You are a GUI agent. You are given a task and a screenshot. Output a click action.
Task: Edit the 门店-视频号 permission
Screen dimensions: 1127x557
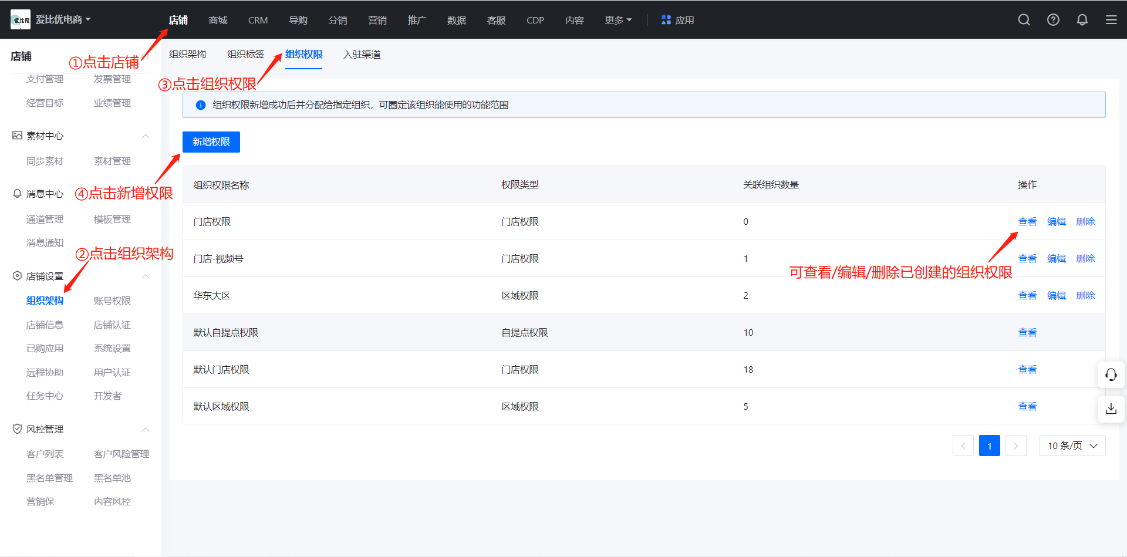1057,258
